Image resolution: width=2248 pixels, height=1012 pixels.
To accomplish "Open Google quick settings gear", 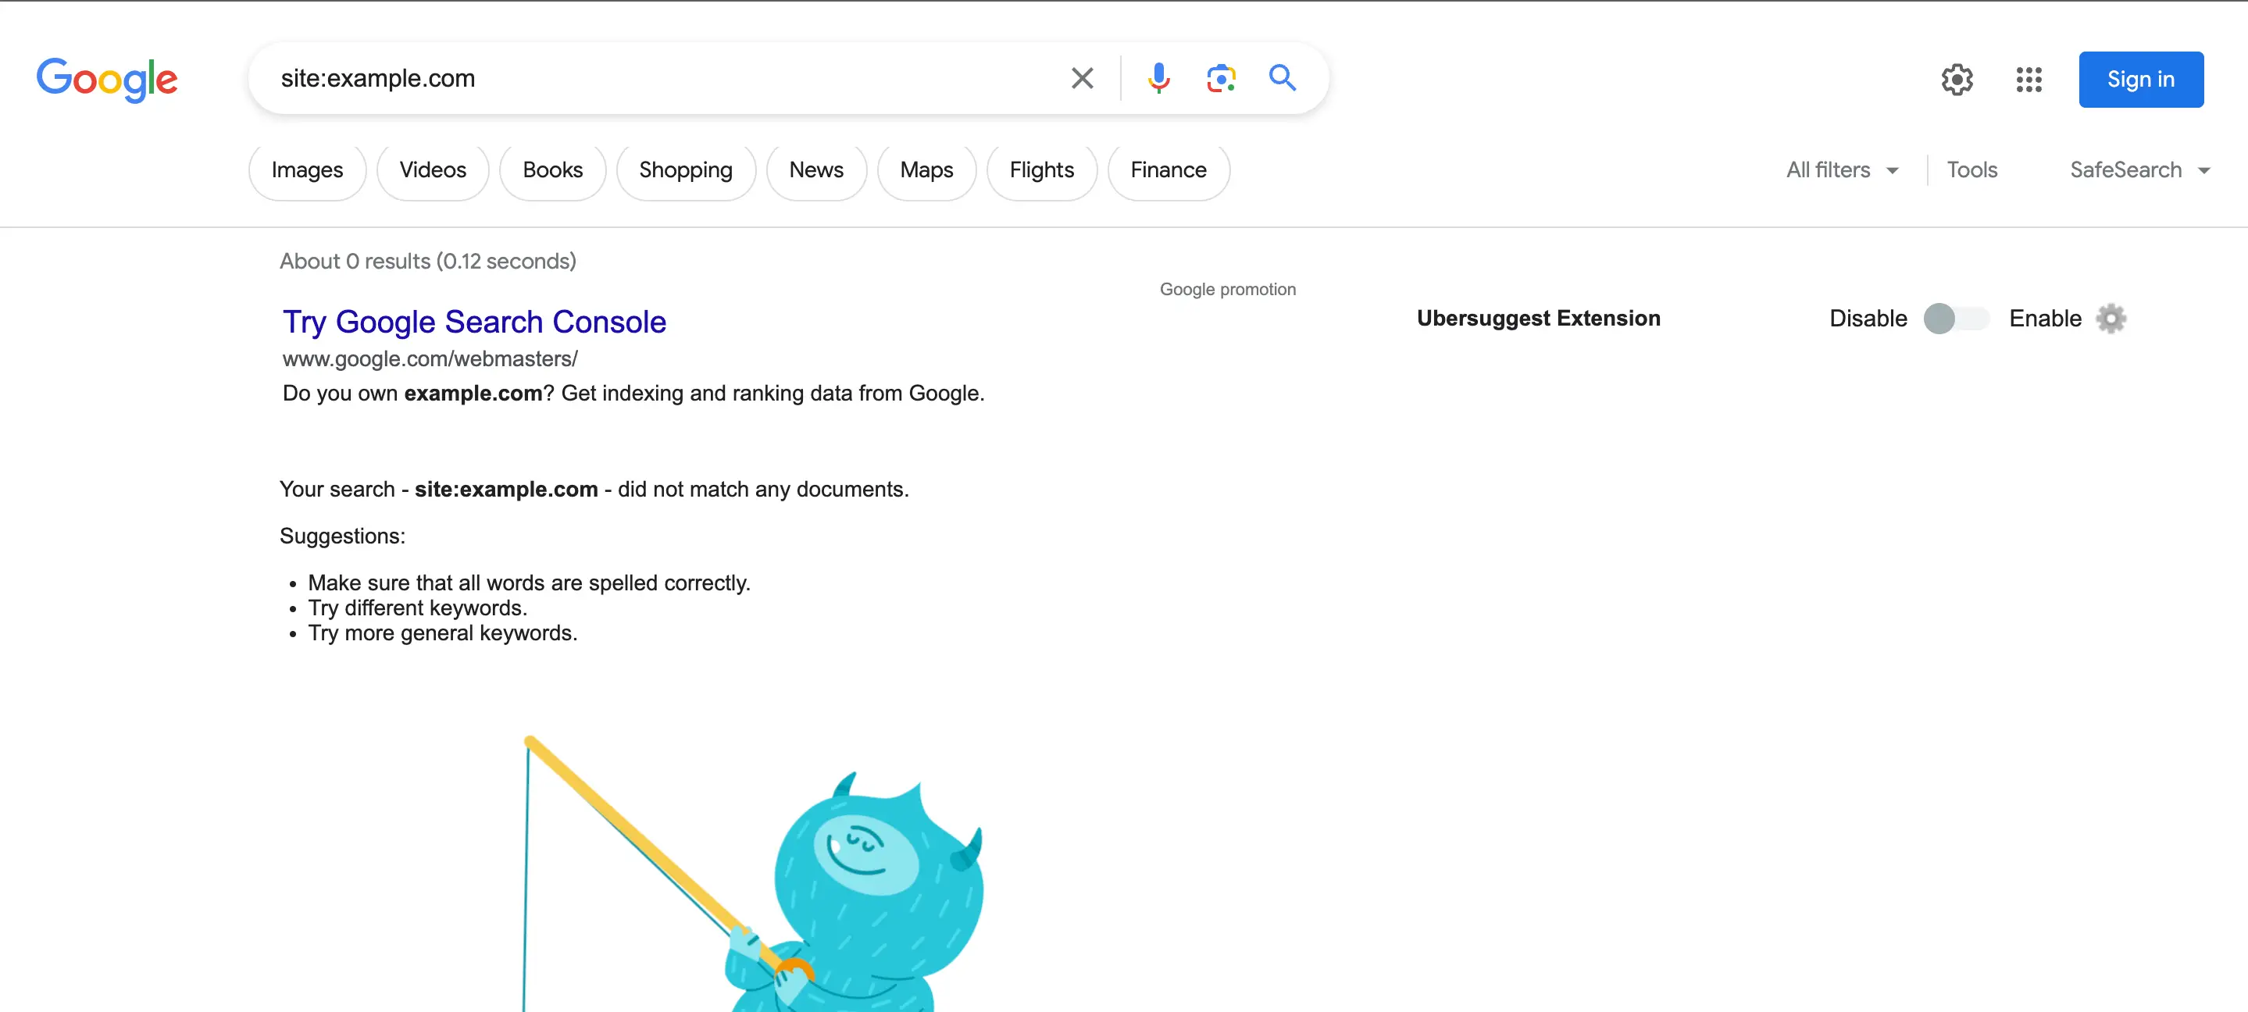I will pos(1957,80).
